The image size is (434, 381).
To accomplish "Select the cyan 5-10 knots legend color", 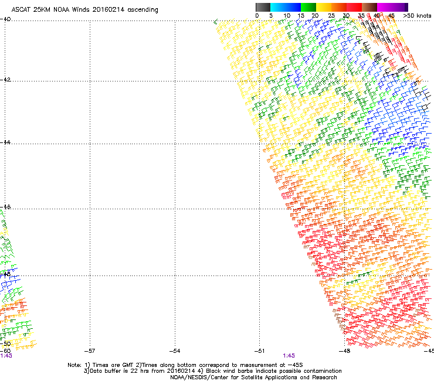I will 278,7.
